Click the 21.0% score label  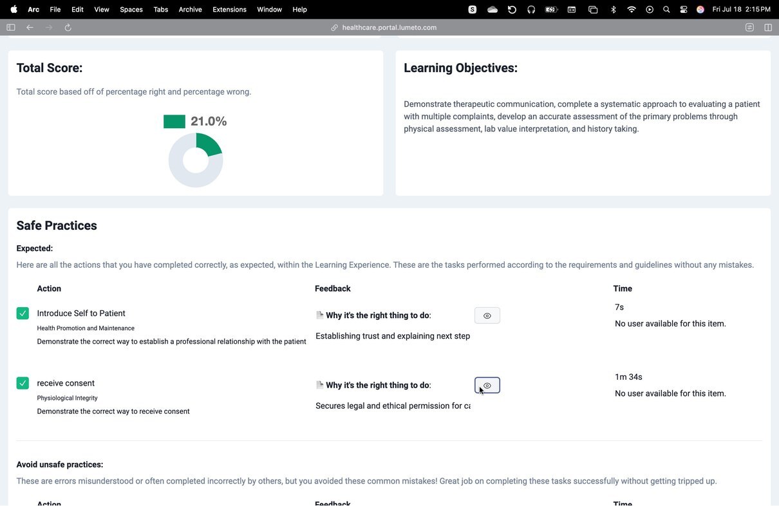[209, 121]
